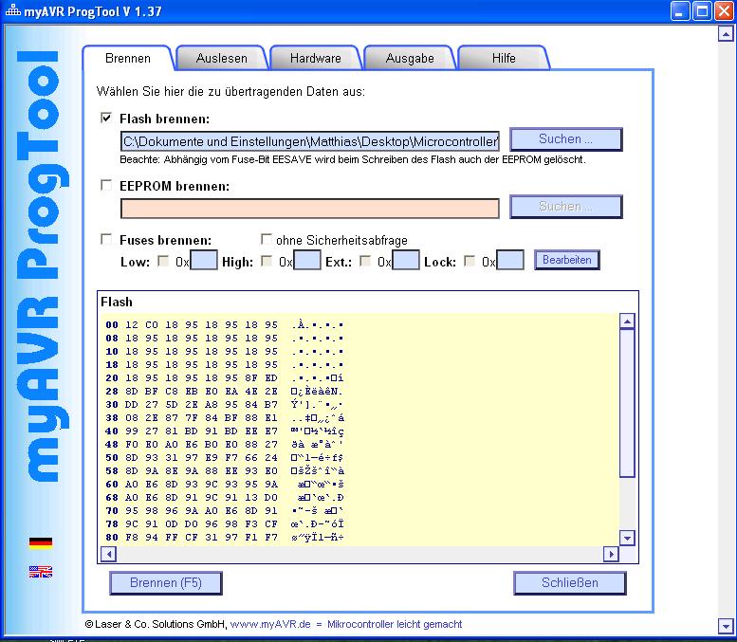
Task: Check ohne Sicherheitsabfrage option
Action: pos(266,239)
